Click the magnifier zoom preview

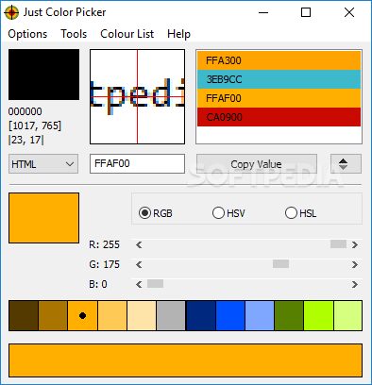coord(137,96)
